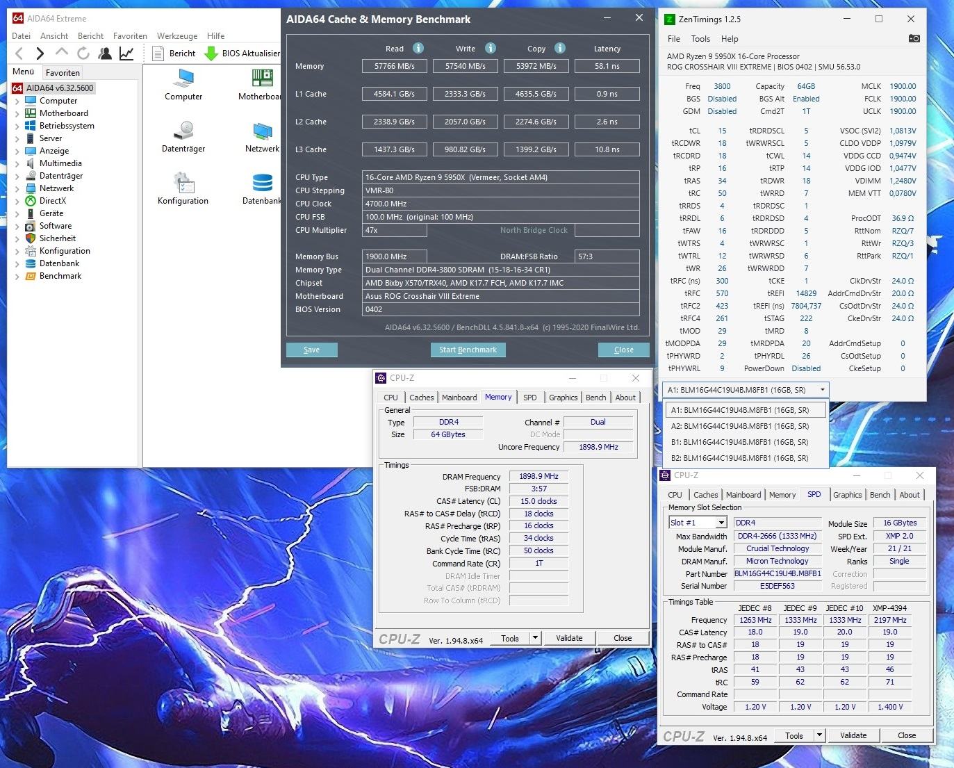954x768 pixels.
Task: Switch to the Graphics tab in CPU-Z SPD window
Action: pyautogui.click(x=848, y=495)
